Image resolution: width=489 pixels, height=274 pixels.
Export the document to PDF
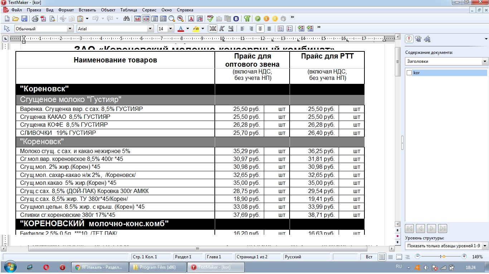pyautogui.click(x=43, y=19)
